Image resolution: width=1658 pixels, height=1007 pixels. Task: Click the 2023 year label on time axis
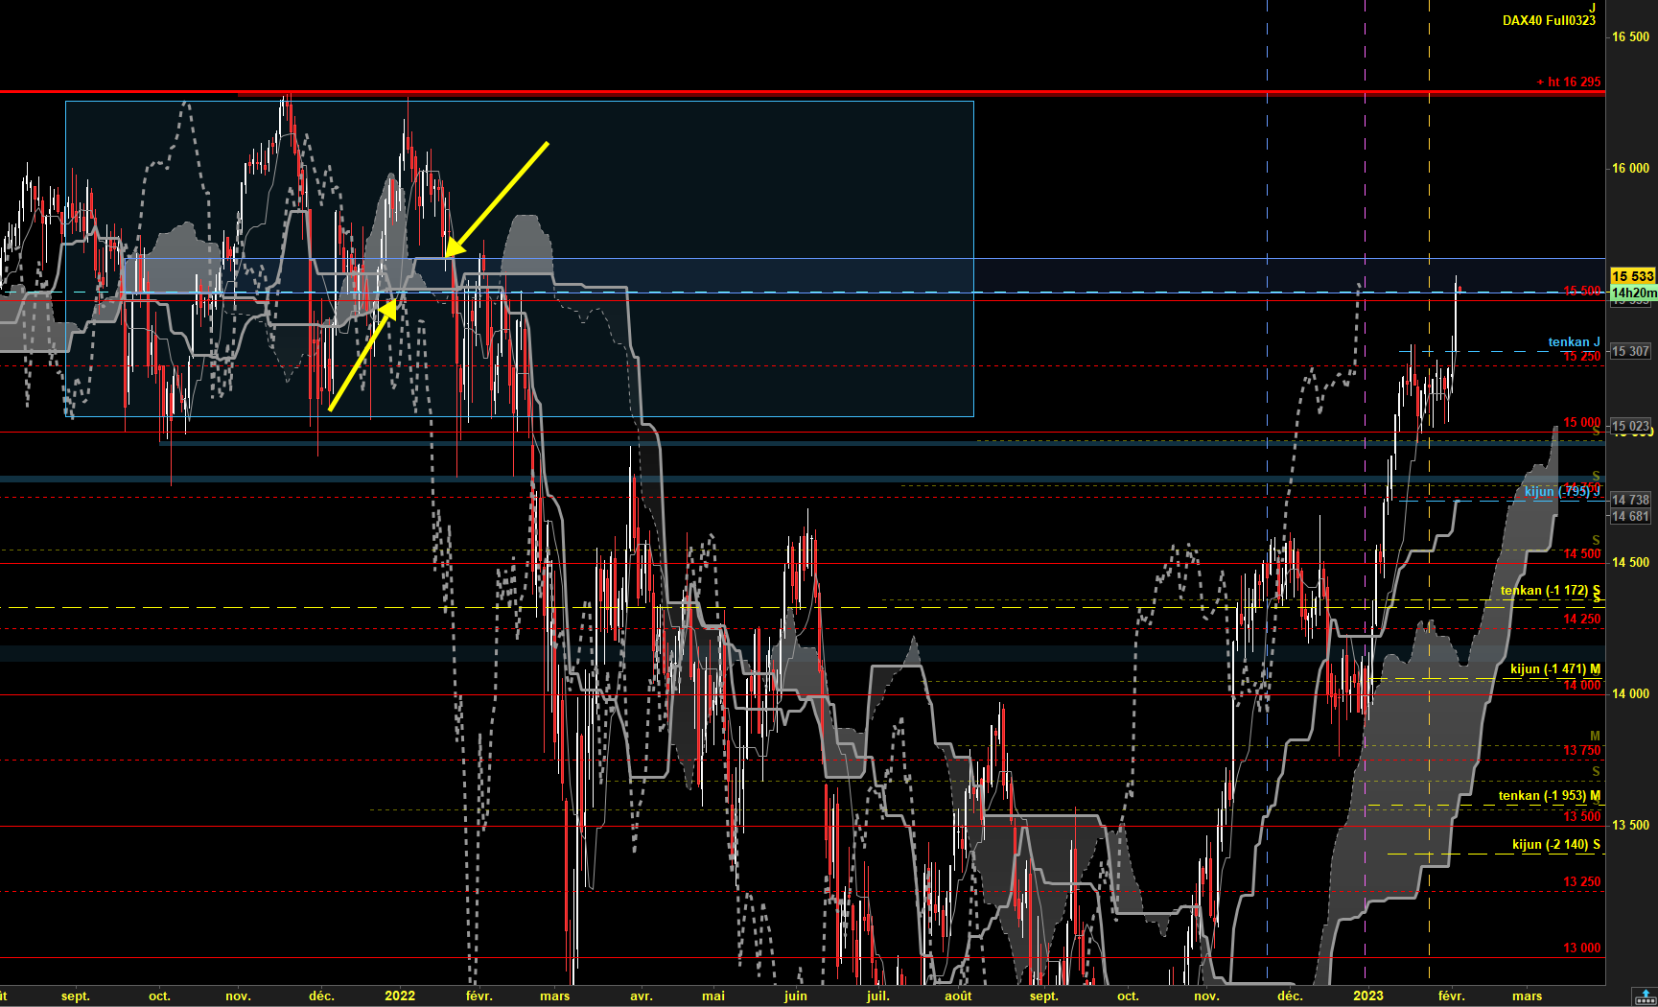[1368, 995]
